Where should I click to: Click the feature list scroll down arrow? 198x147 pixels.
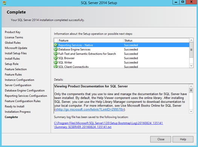pos(191,66)
